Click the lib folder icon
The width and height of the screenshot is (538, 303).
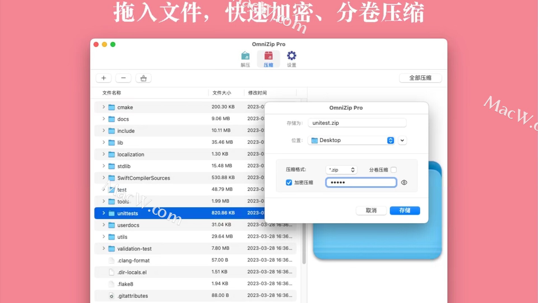[112, 143]
